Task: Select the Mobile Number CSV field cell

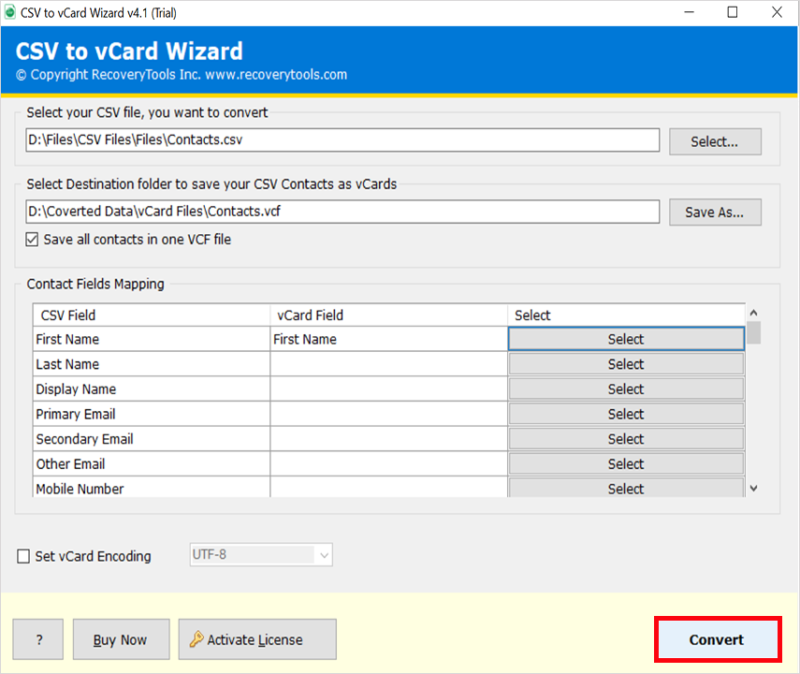Action: point(152,488)
